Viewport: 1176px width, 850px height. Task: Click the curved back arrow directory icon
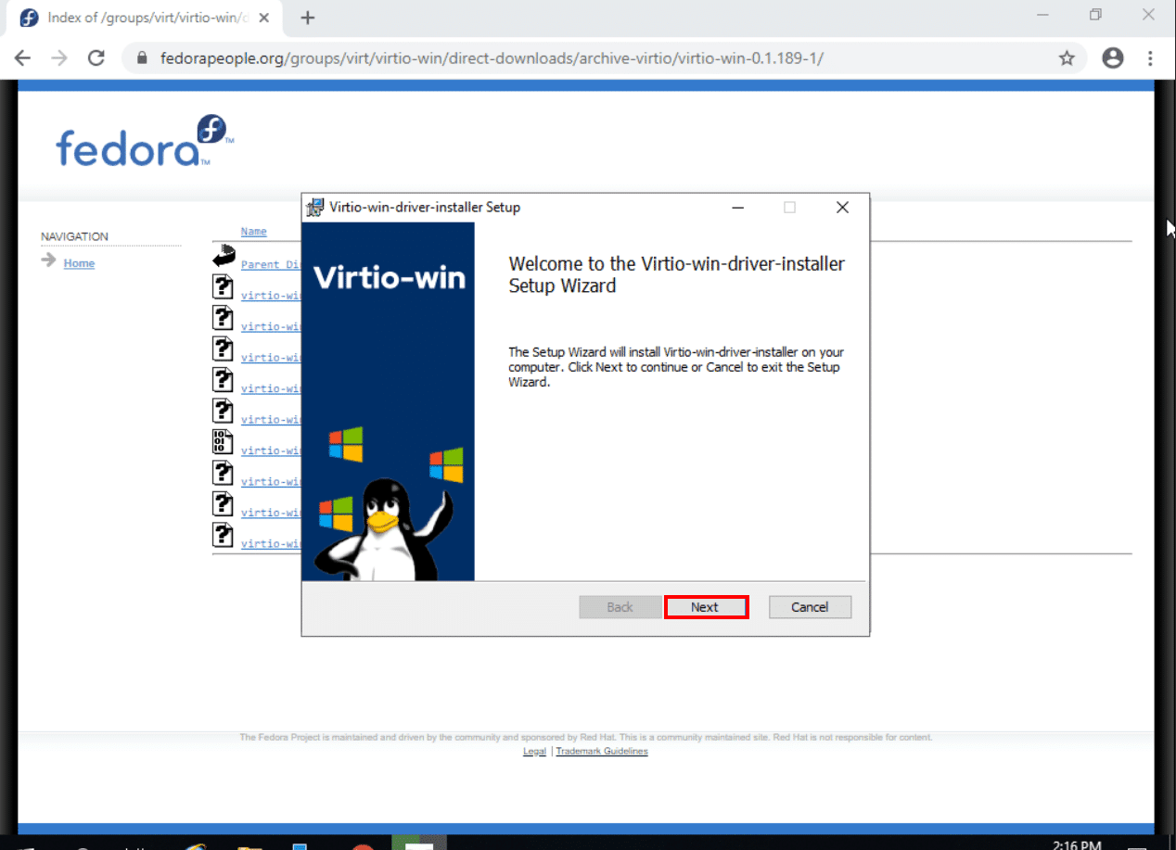(224, 256)
